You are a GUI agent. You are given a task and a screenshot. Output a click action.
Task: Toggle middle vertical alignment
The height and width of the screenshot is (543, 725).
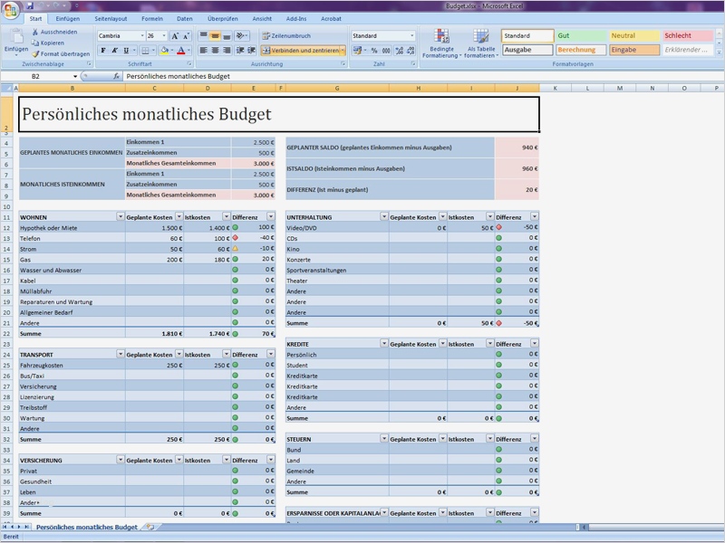coord(215,36)
